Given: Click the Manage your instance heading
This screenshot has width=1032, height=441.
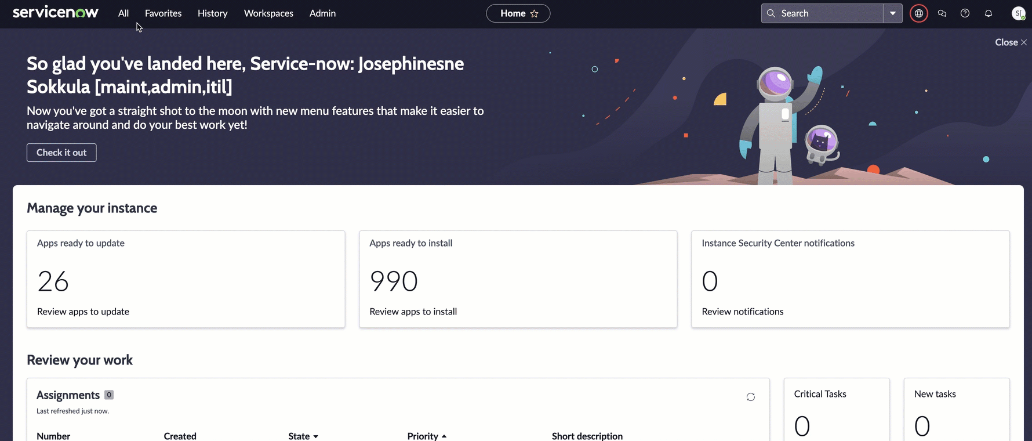Looking at the screenshot, I should [x=92, y=208].
